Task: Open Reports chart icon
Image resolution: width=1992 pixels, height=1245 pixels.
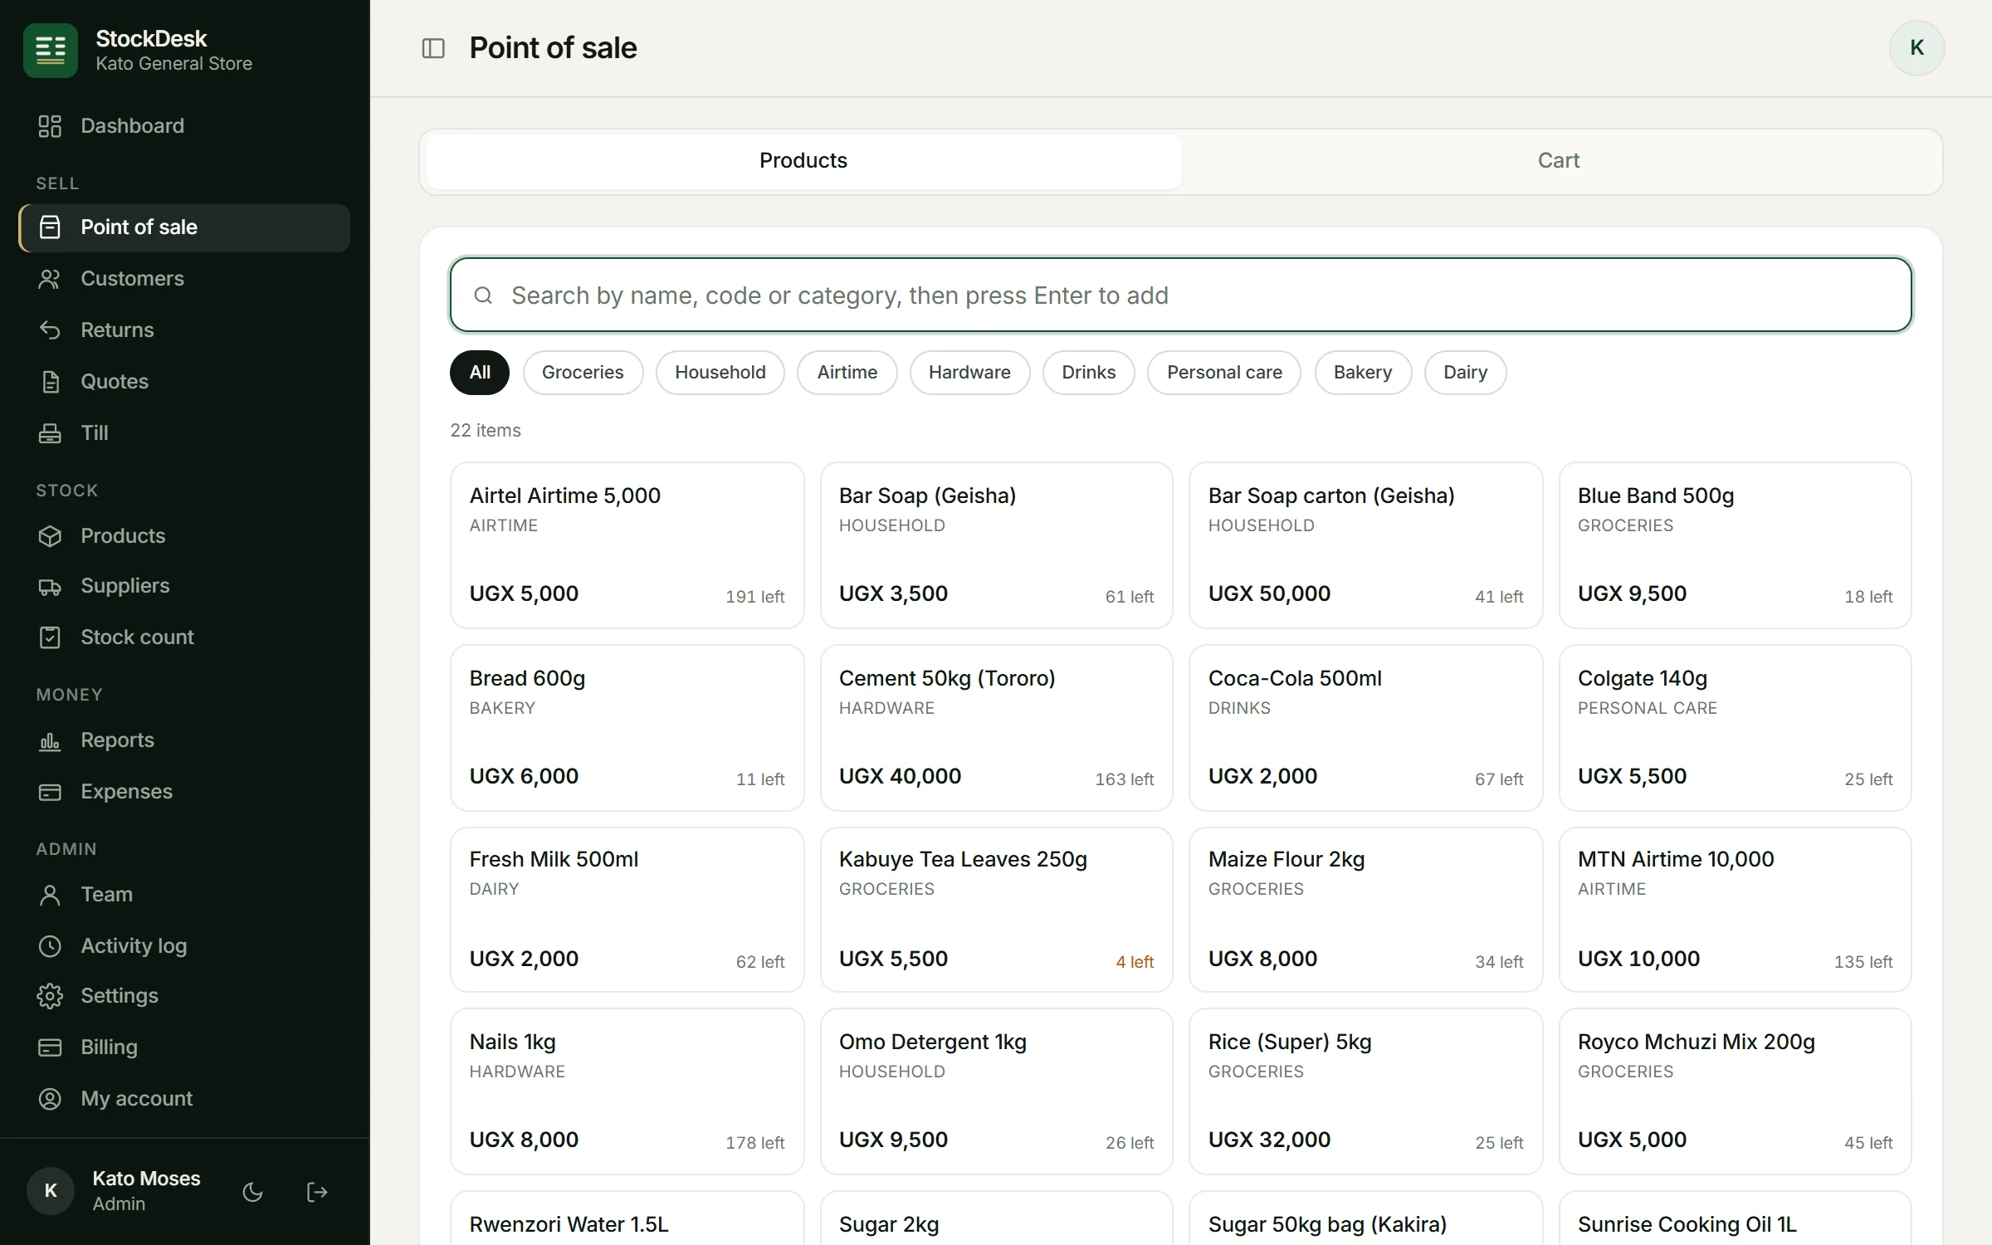Action: point(50,740)
